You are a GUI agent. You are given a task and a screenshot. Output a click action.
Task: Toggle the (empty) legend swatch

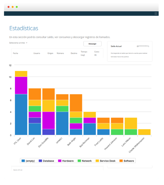(x=23, y=161)
